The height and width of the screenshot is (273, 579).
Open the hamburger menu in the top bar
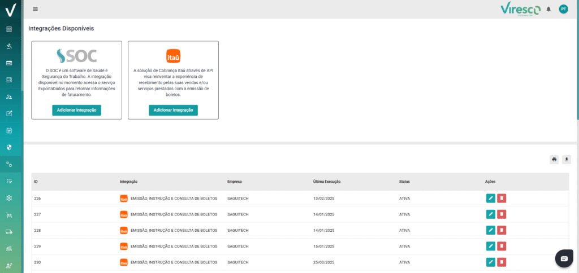(36, 9)
